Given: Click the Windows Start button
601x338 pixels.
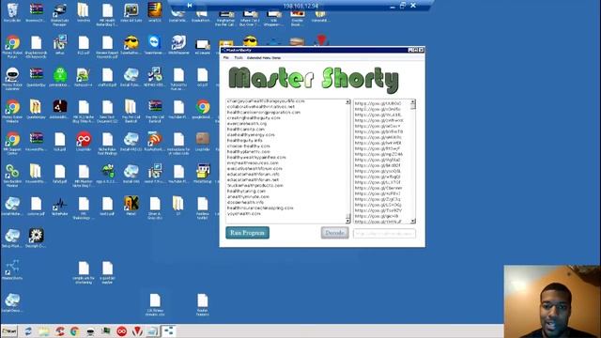Looking at the screenshot, I should (x=9, y=331).
